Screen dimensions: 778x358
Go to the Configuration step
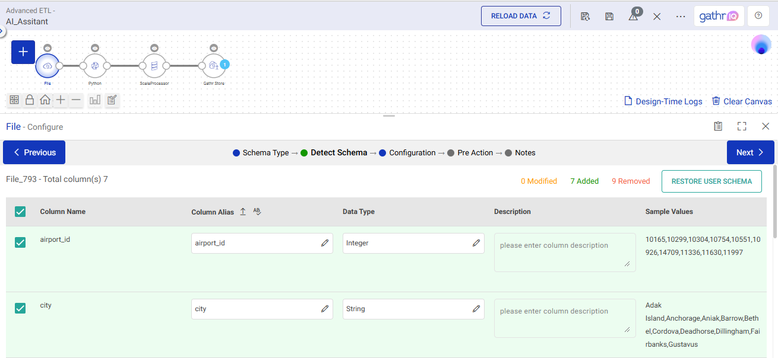click(412, 153)
